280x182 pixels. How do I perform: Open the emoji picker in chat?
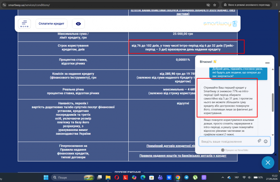point(266,141)
